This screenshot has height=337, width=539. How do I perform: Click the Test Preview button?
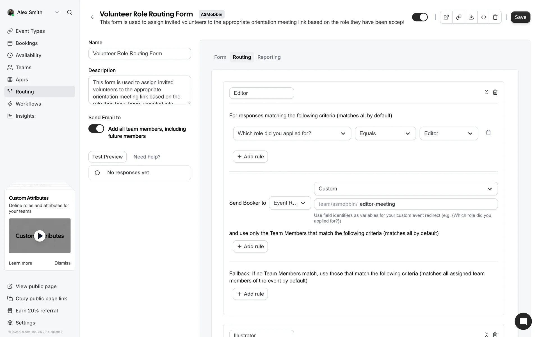point(108,157)
